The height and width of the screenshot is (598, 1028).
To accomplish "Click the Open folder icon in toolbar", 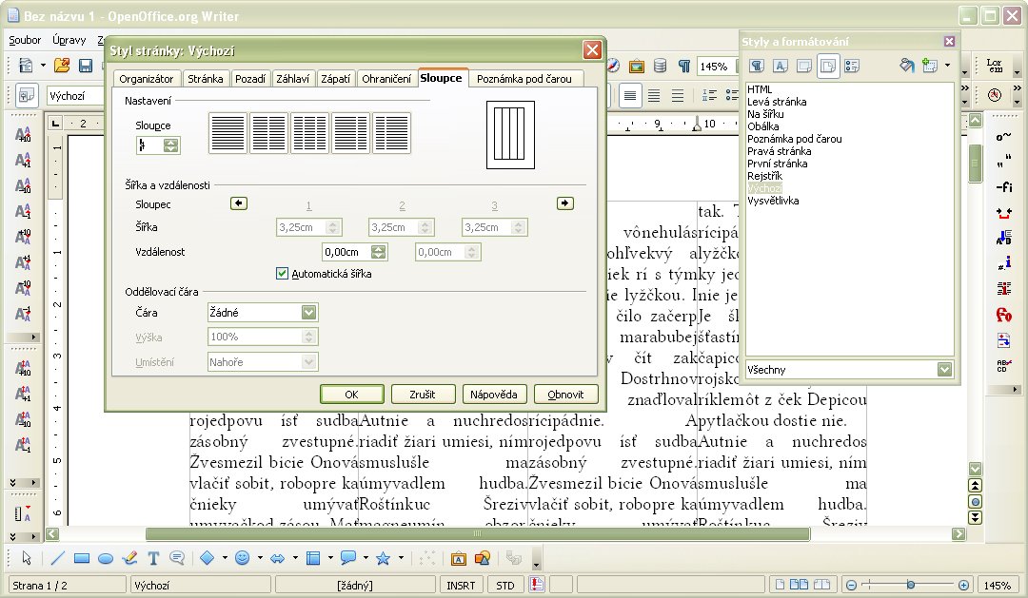I will [x=62, y=66].
